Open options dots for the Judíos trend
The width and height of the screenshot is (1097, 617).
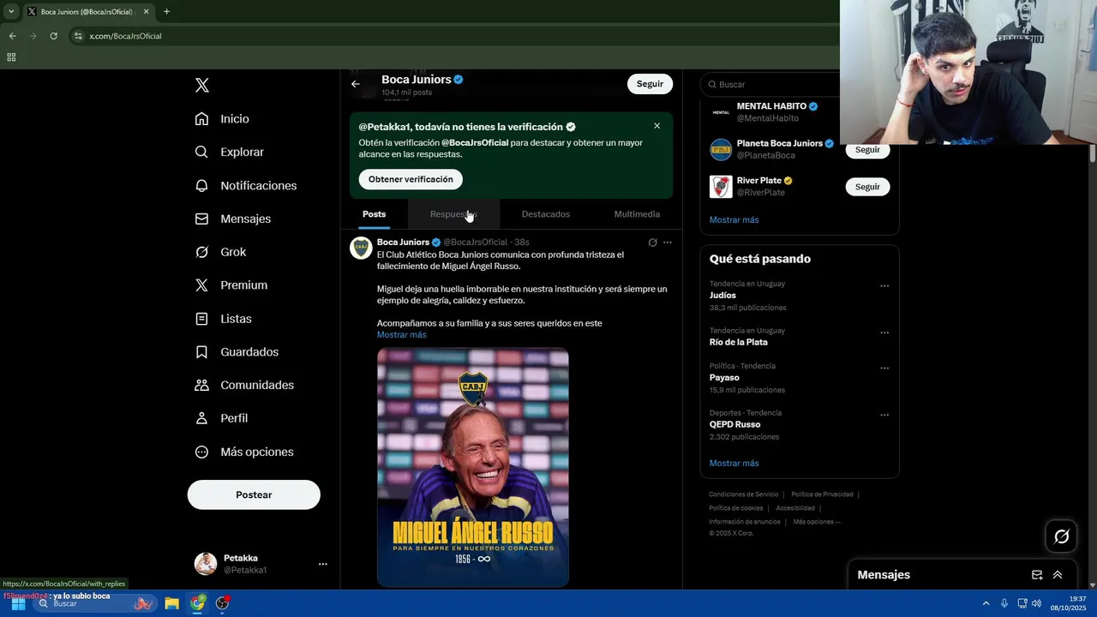click(884, 286)
